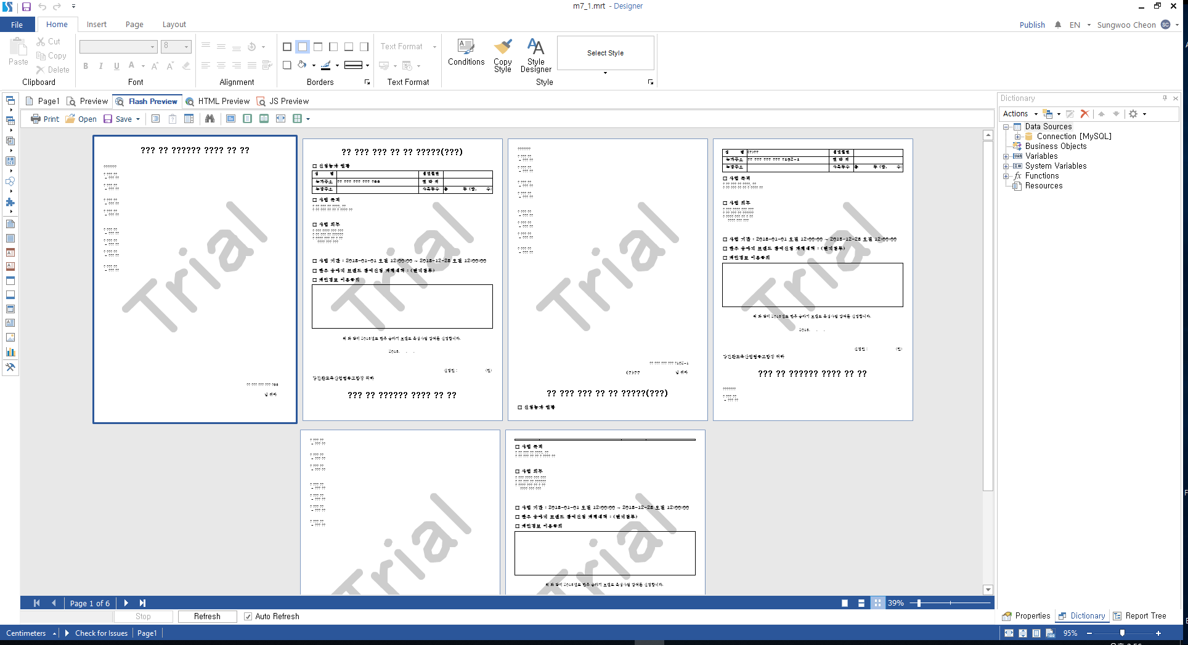Open the File menu
Screen dimensions: 1188x645
coord(17,25)
